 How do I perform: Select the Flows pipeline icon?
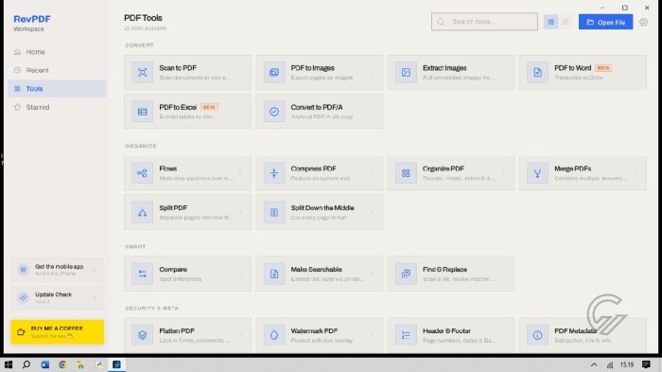pyautogui.click(x=142, y=173)
